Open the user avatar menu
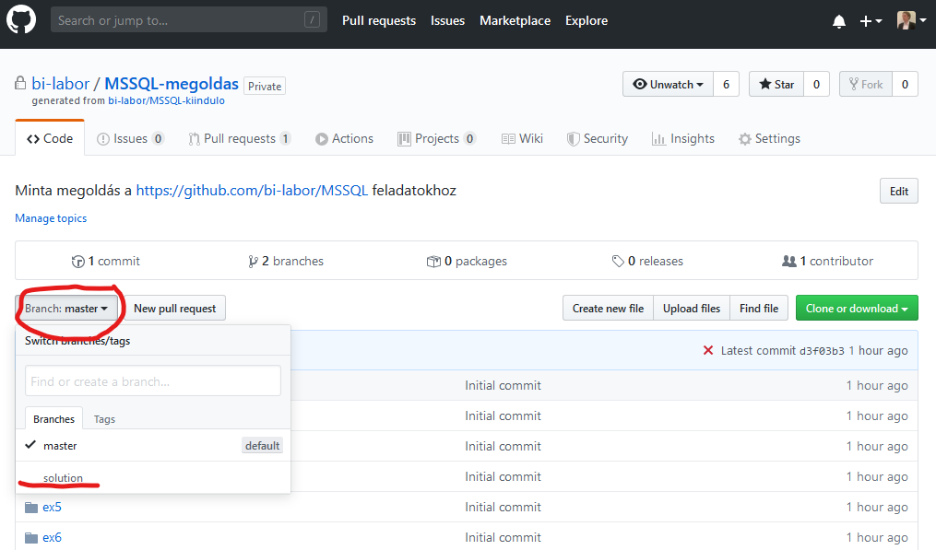The image size is (936, 550). [x=911, y=20]
